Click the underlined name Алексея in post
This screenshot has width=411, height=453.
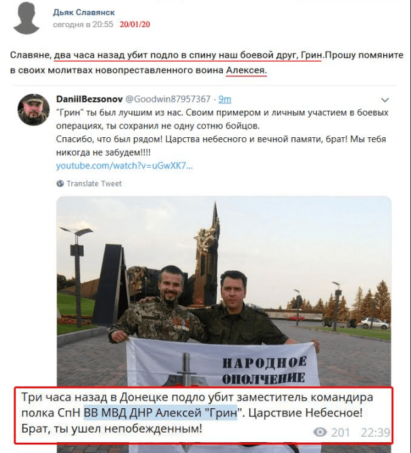pyautogui.click(x=246, y=70)
